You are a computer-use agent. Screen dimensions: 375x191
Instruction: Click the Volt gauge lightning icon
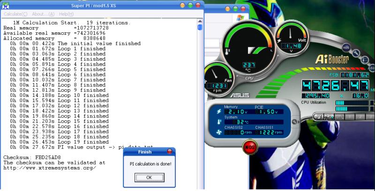tap(279, 41)
